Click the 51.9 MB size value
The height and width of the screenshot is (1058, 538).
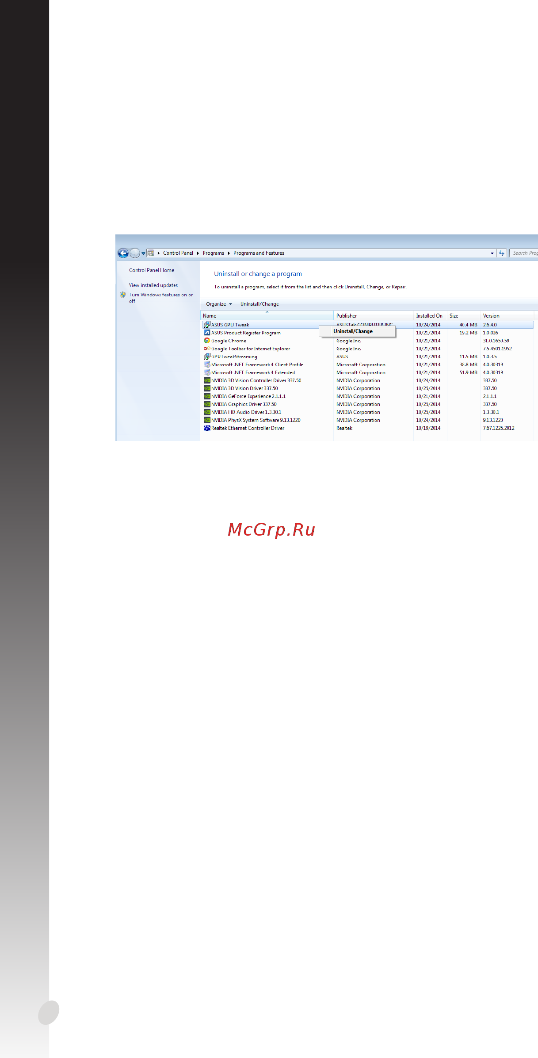click(468, 372)
